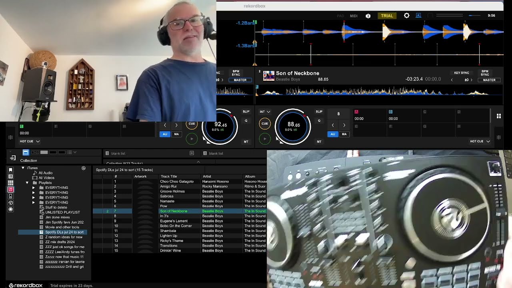Trigger deck 2 hot cue A

[370, 115]
